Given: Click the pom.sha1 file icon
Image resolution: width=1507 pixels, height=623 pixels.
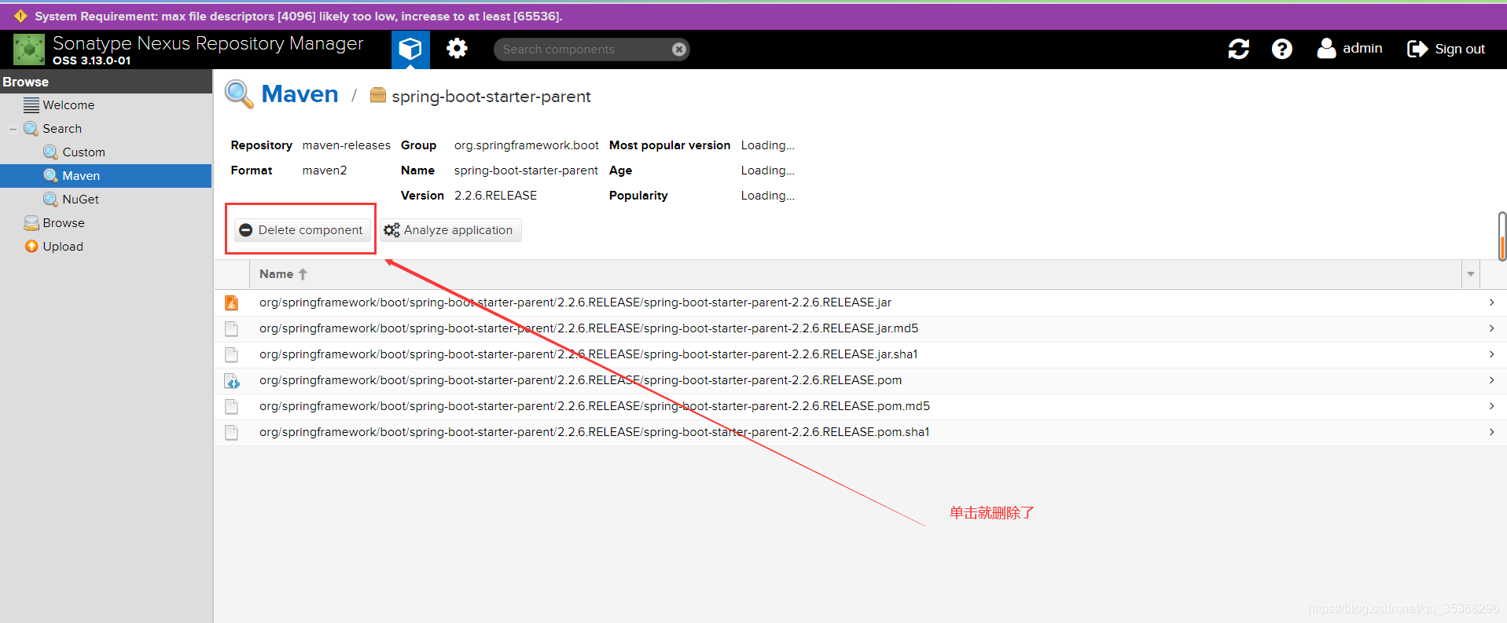Looking at the screenshot, I should 231,432.
